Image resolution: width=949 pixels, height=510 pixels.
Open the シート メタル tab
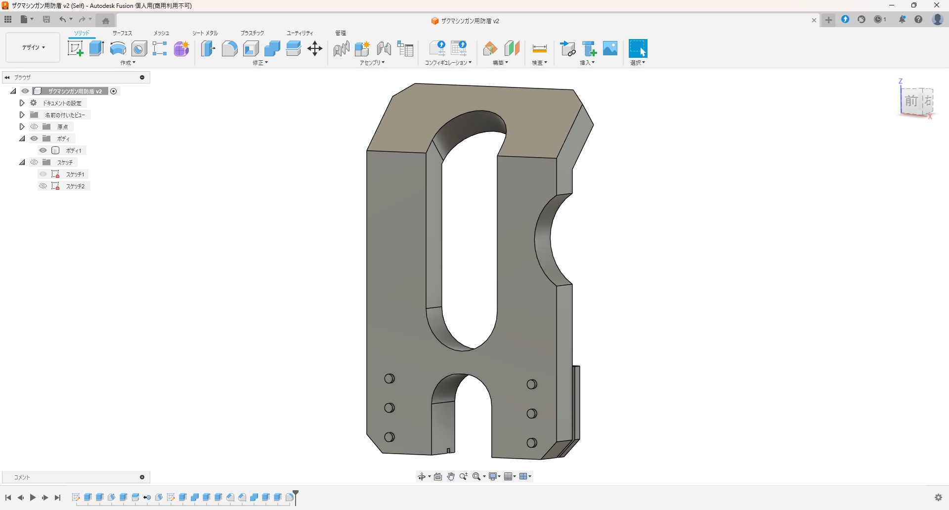(205, 33)
